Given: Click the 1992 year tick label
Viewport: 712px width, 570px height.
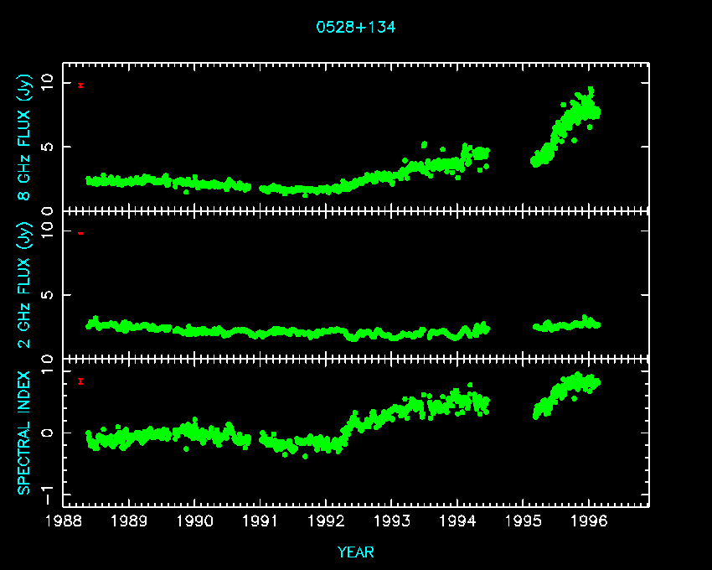Looking at the screenshot, I should click(x=326, y=521).
